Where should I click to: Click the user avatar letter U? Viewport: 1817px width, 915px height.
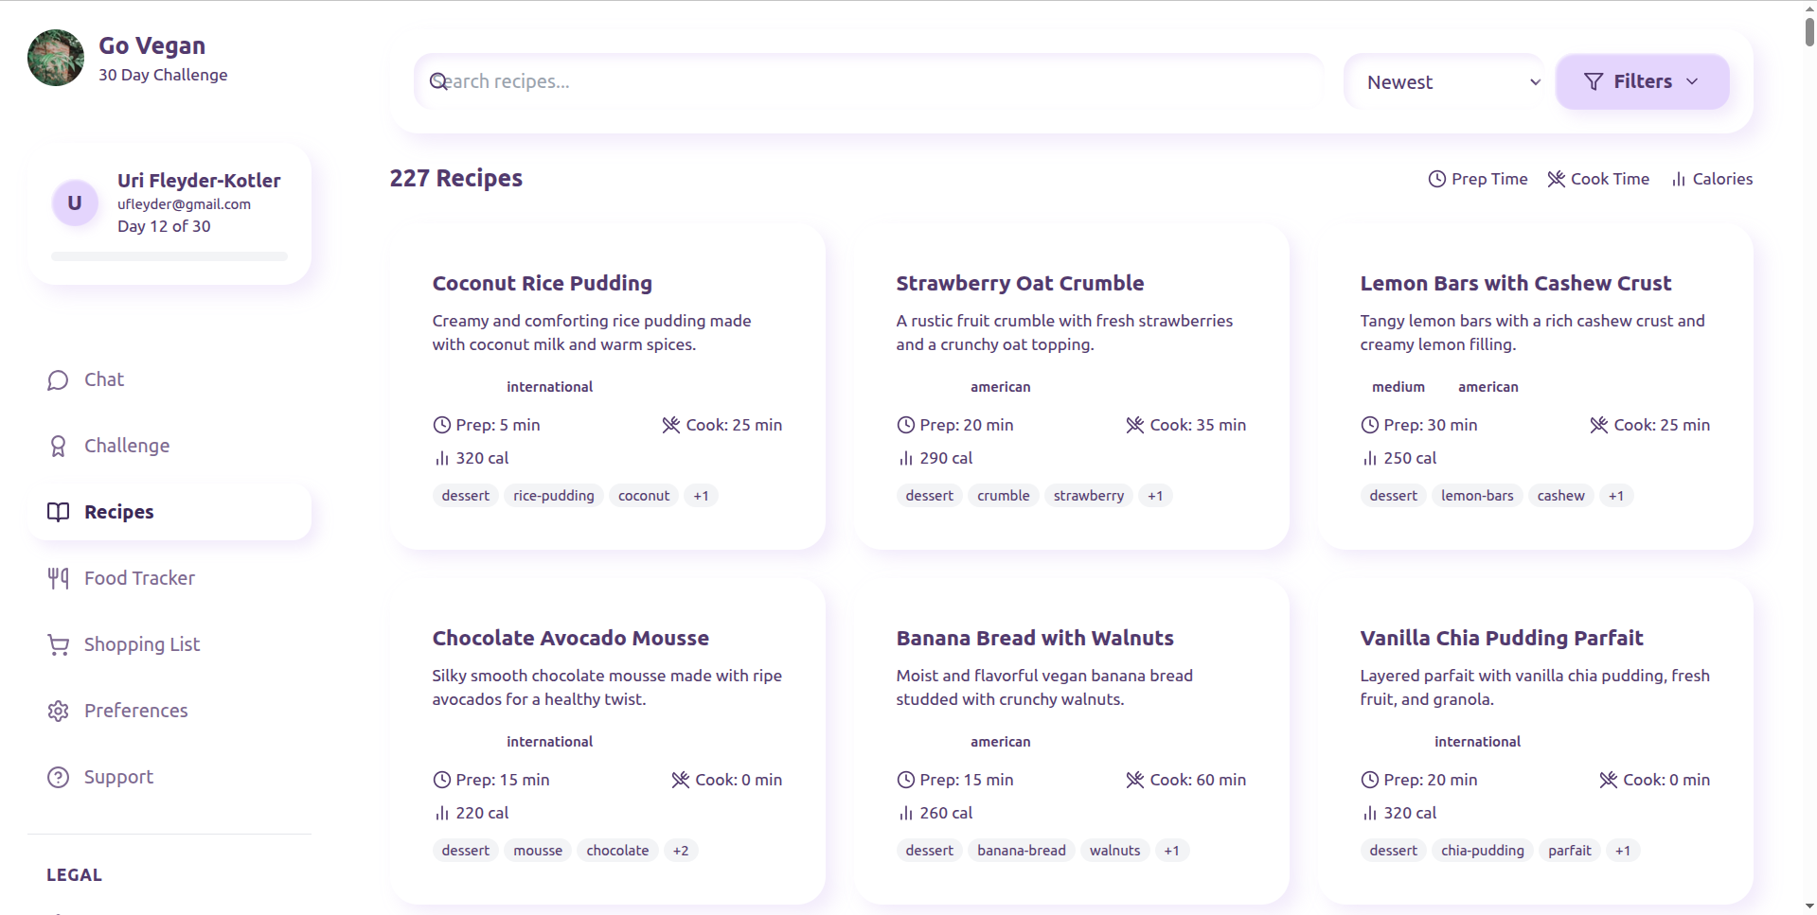pos(75,203)
